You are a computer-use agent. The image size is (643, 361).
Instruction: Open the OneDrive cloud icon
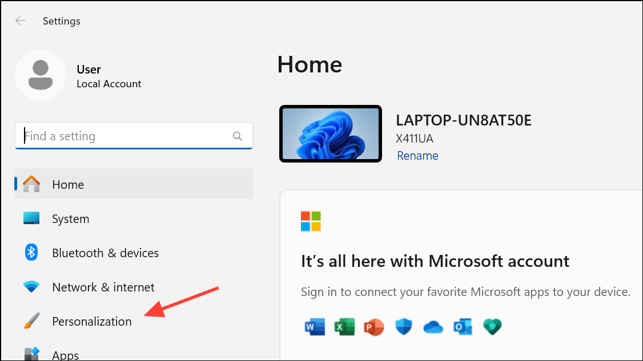tap(433, 326)
